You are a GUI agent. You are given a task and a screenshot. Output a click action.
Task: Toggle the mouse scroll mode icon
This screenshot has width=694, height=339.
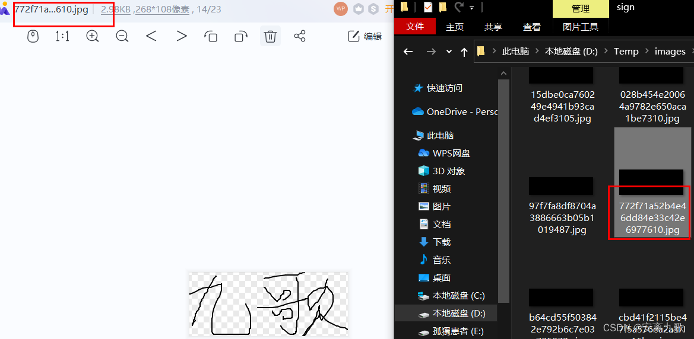(33, 36)
